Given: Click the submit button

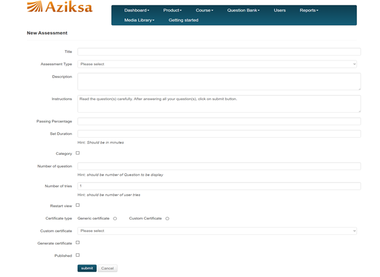Looking at the screenshot, I should 87,268.
